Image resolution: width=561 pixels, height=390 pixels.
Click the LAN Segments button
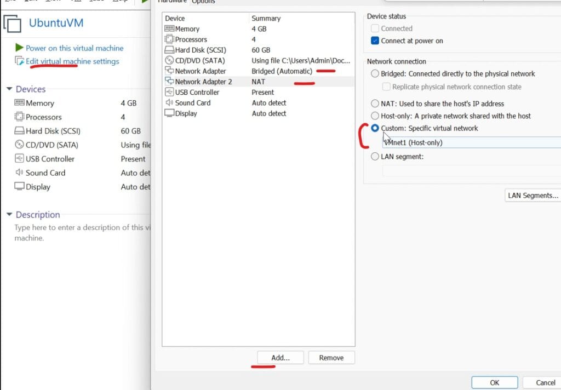[532, 195]
